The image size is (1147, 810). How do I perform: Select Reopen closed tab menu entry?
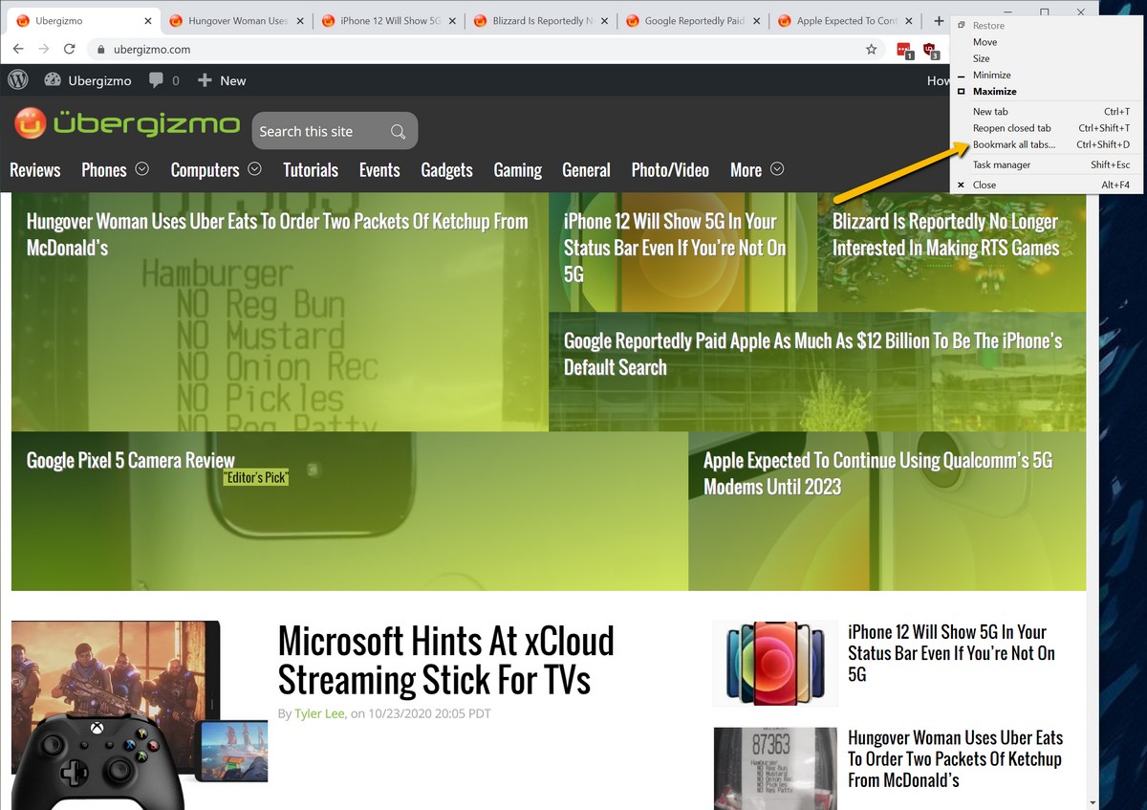1046,128
